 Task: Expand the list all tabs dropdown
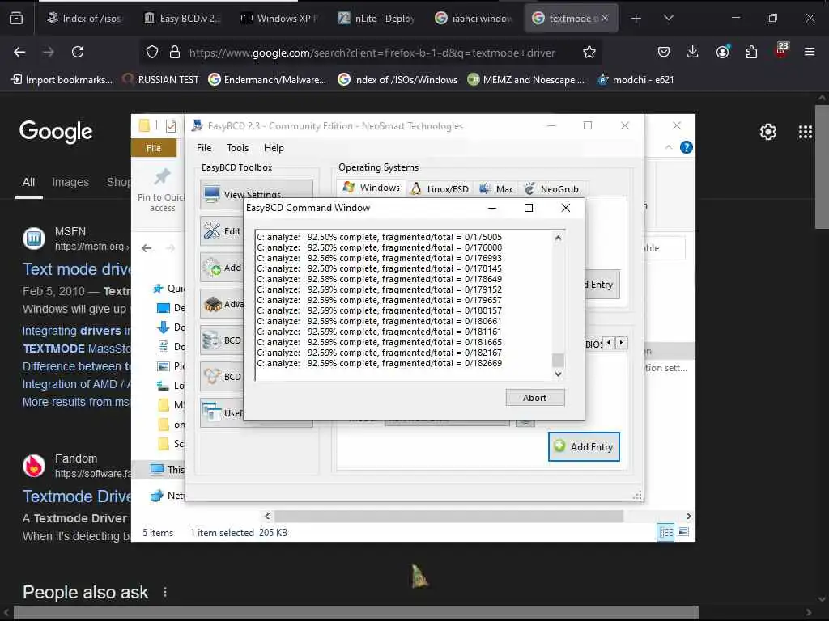click(x=668, y=18)
